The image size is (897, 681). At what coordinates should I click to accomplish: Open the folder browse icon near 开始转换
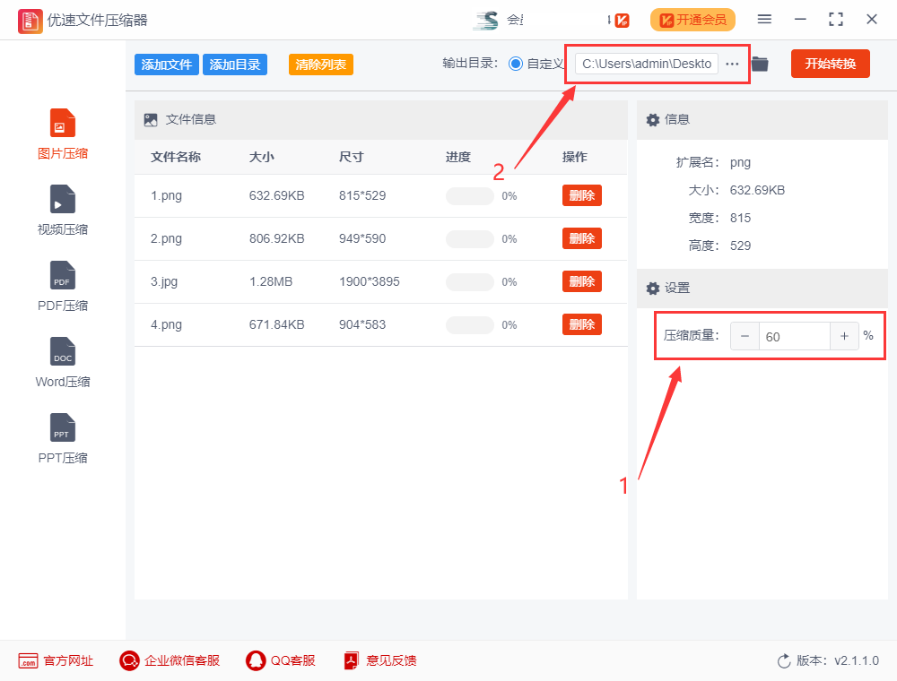[x=759, y=64]
